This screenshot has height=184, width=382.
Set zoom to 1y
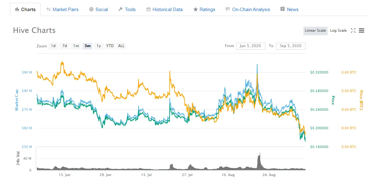point(99,46)
